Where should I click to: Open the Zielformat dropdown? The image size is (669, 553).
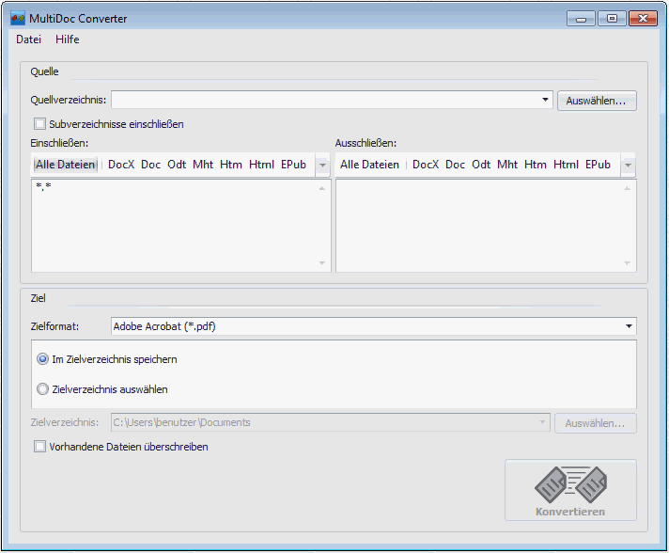373,326
